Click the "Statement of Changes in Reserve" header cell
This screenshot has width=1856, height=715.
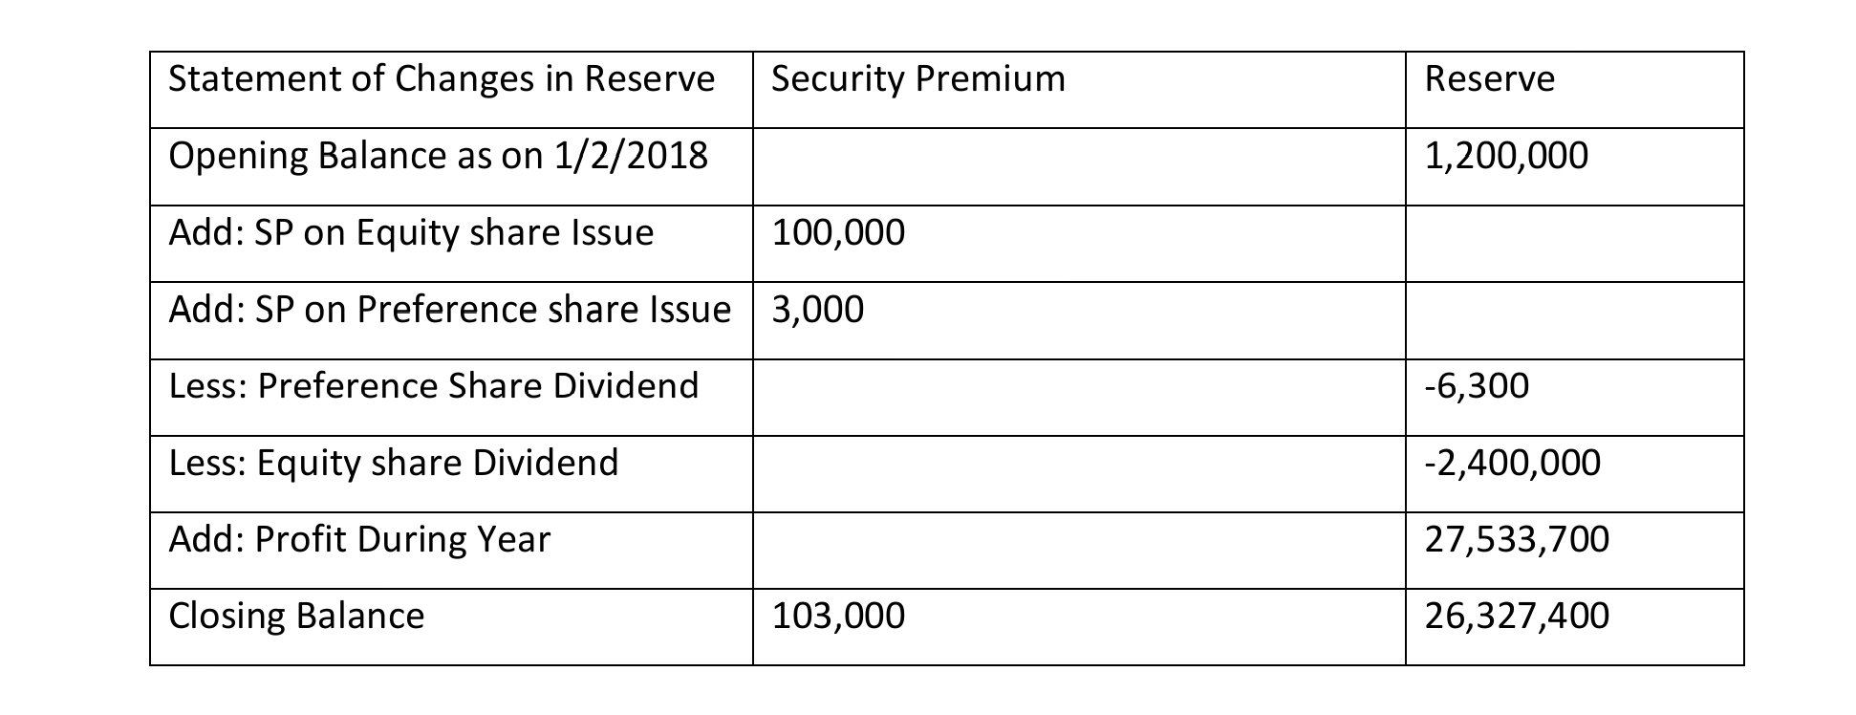[441, 79]
